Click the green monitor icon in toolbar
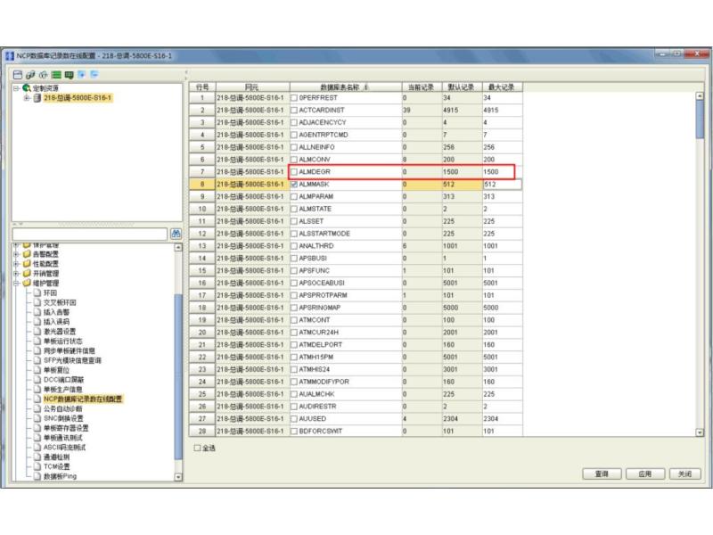Viewport: 713px width, 535px height. [x=69, y=75]
